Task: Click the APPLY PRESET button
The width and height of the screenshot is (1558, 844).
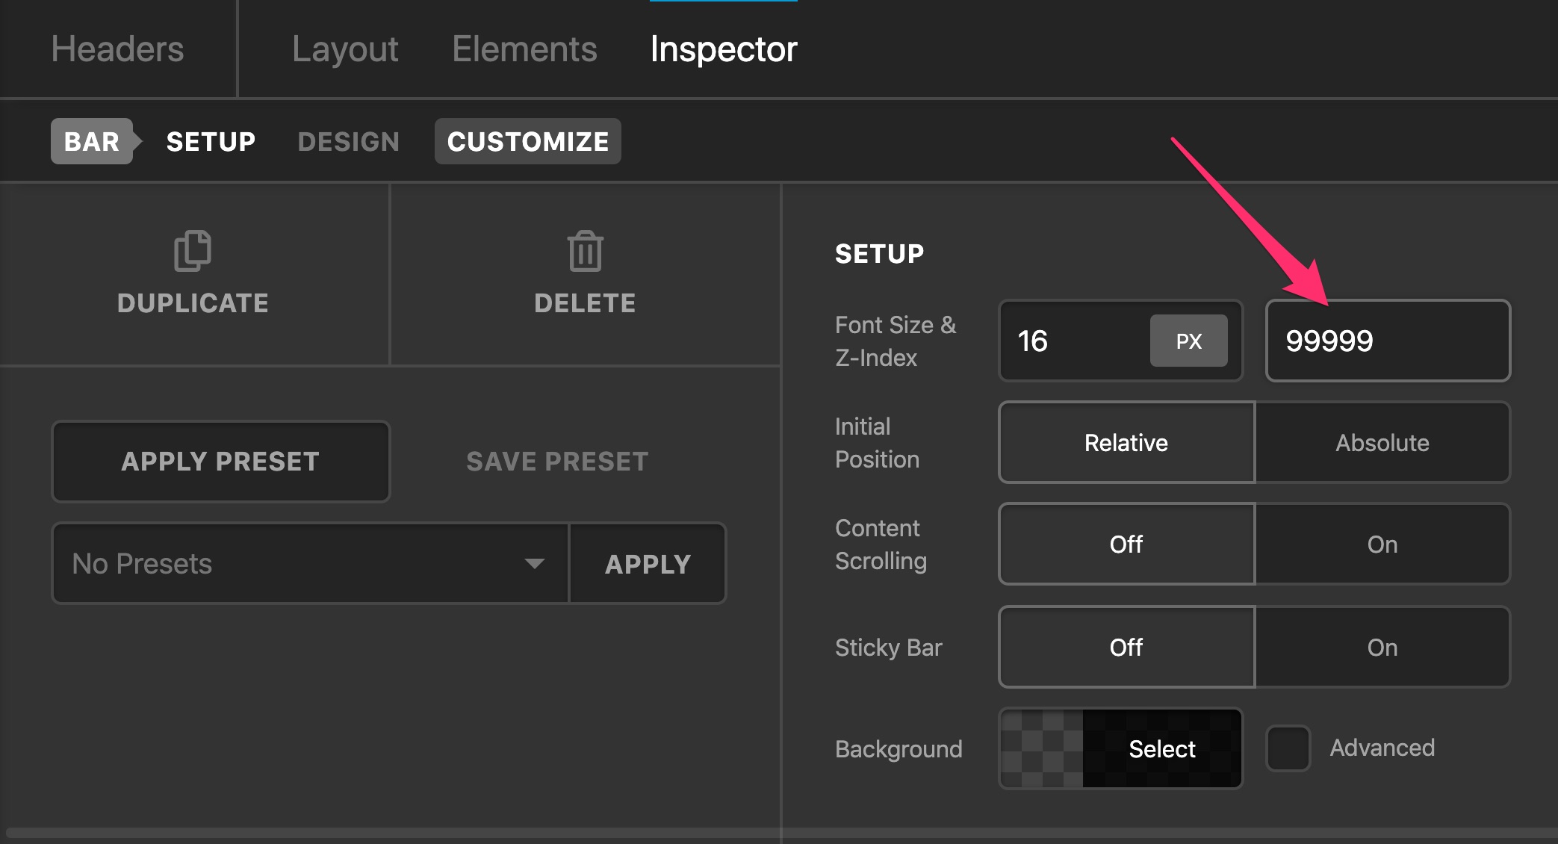Action: click(220, 462)
